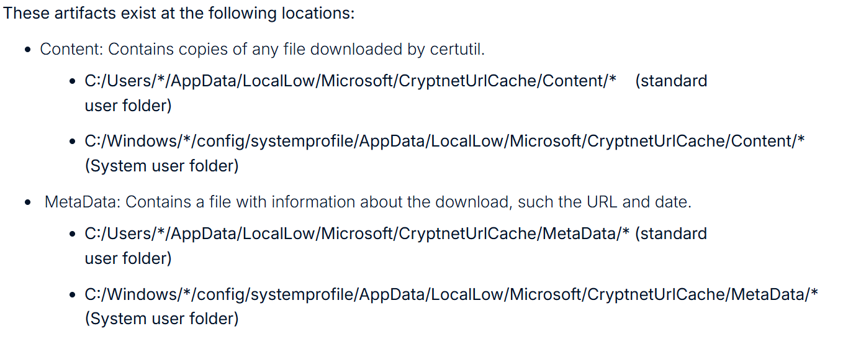Click bullet dot before Users Content path
This screenshot has width=843, height=349.
(x=73, y=82)
